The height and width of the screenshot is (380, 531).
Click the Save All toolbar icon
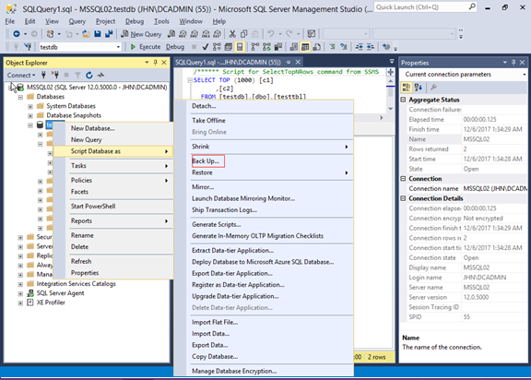(109, 34)
